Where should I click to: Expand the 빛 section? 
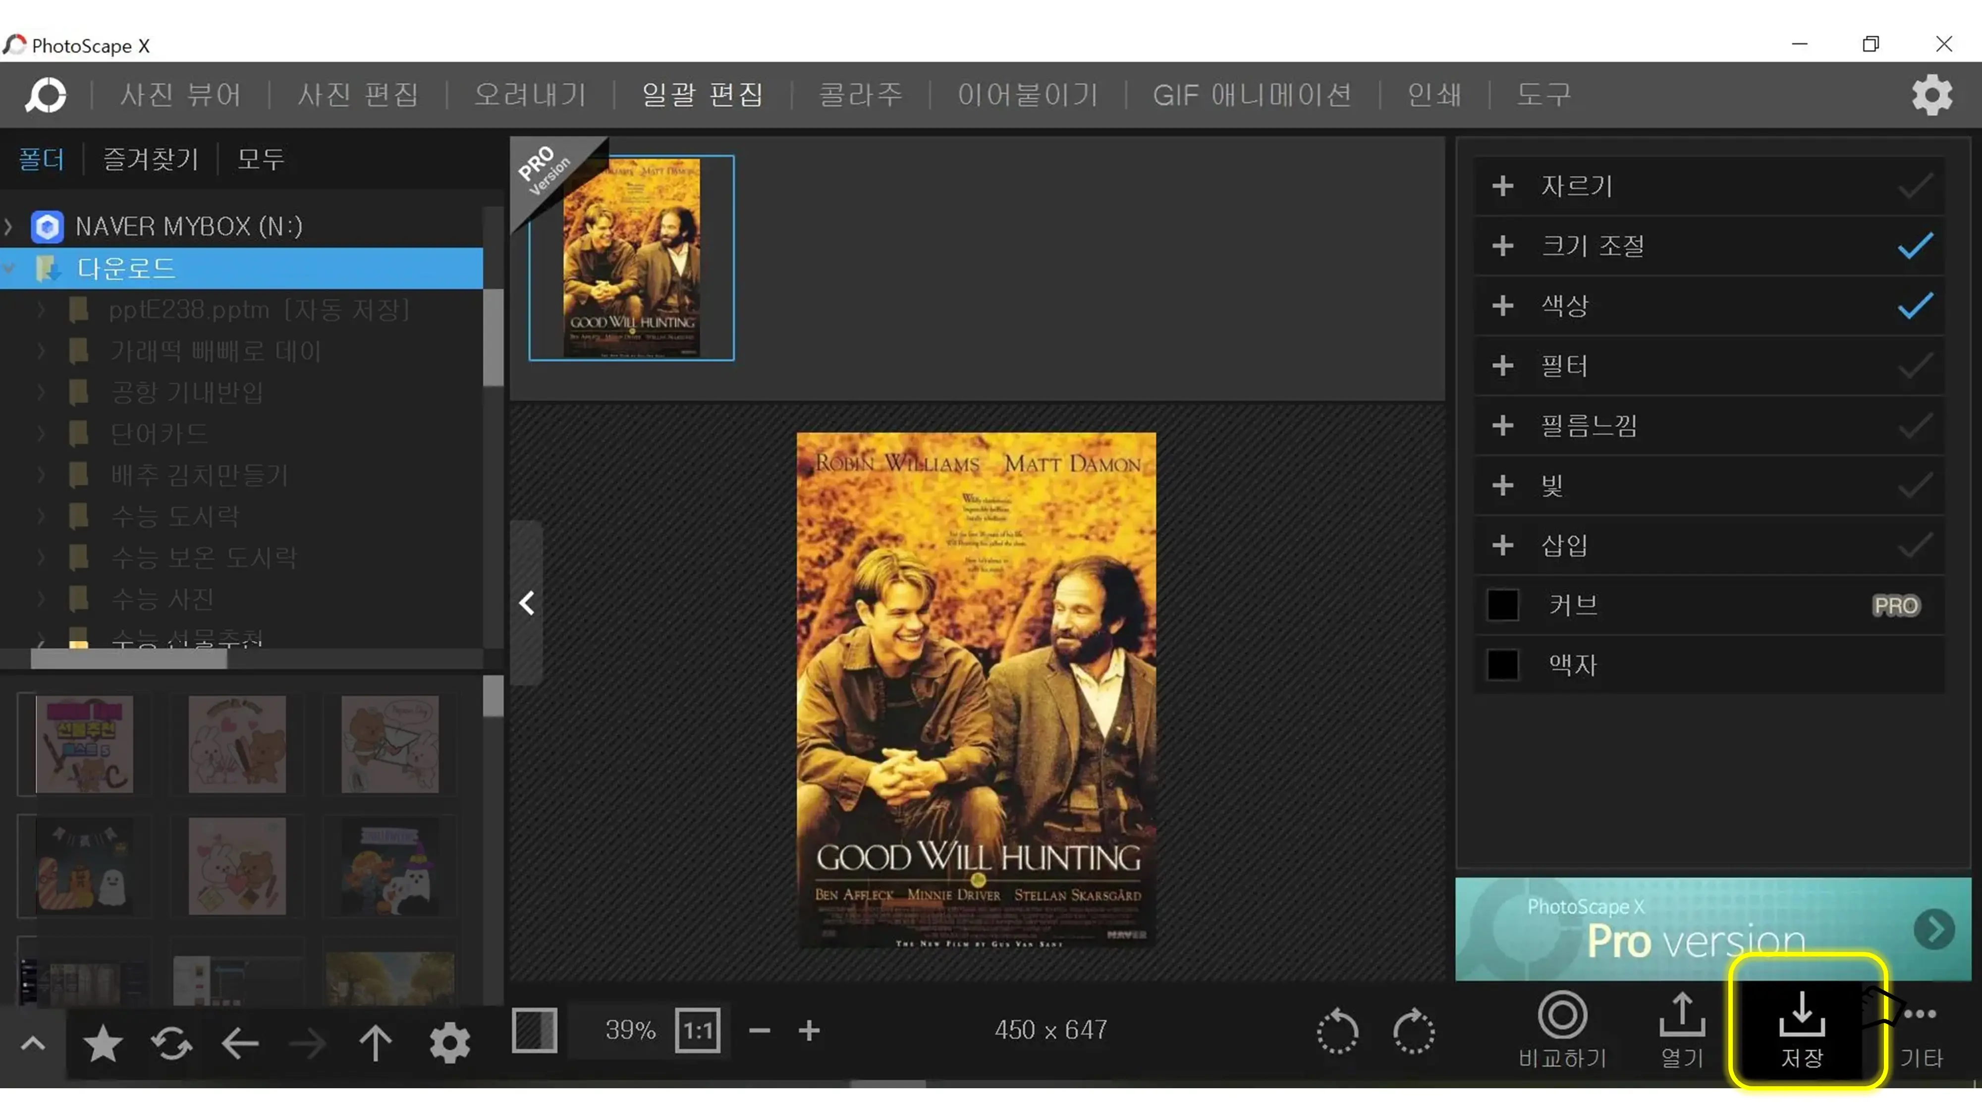tap(1503, 486)
